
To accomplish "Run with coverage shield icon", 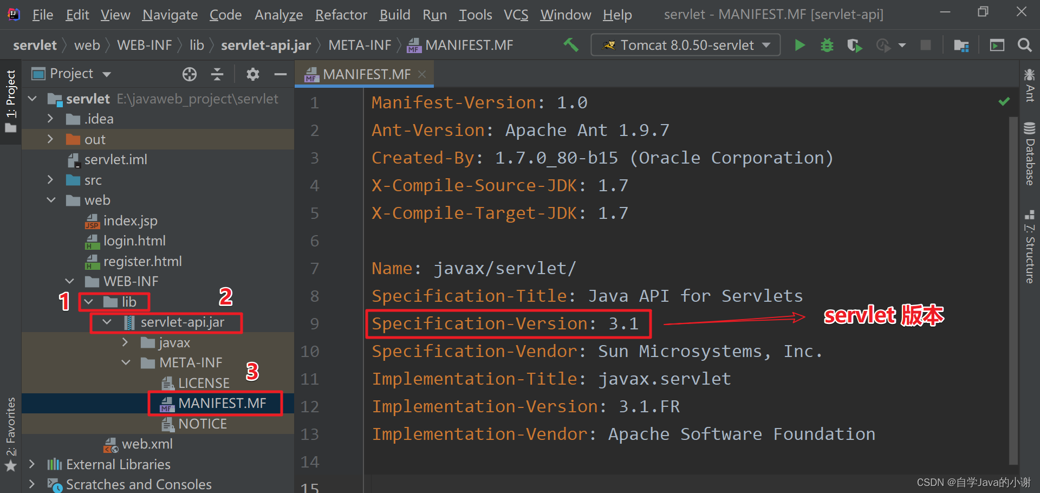I will tap(854, 46).
